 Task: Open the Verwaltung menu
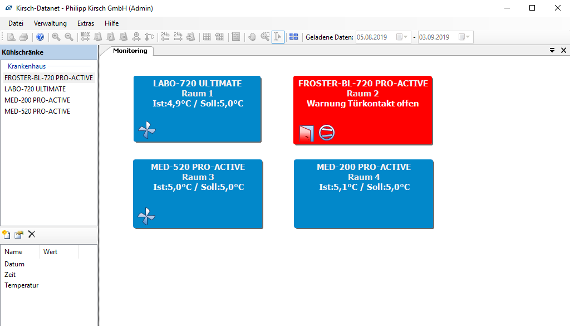pos(50,23)
